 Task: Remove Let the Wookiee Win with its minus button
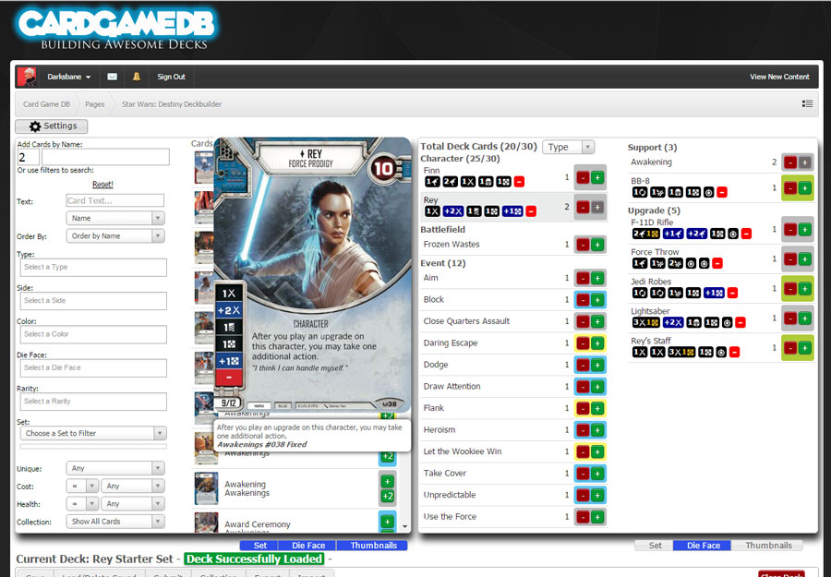(583, 452)
